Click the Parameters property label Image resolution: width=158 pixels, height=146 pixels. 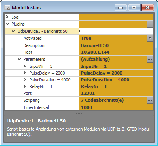(34, 59)
